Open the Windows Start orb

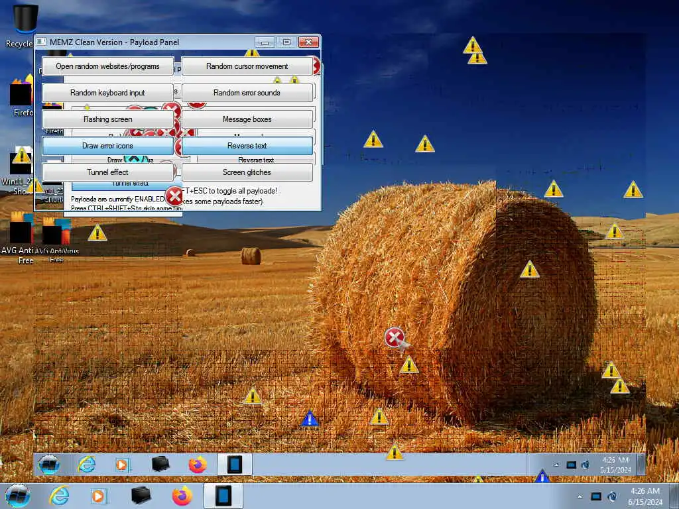tap(17, 496)
